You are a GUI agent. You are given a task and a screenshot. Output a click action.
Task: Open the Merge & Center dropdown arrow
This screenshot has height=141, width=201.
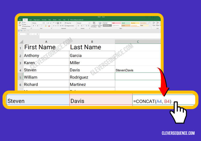75,26
